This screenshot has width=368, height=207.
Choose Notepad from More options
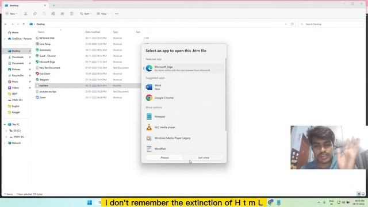pos(183,117)
